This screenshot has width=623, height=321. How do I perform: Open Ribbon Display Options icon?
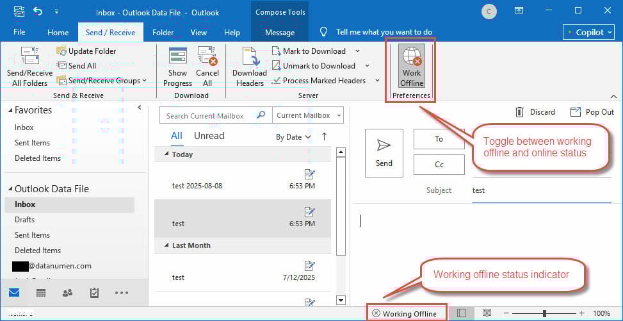click(x=519, y=11)
